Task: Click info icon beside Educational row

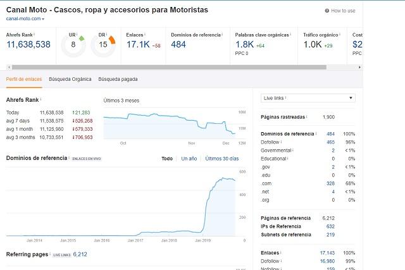Action: (x=288, y=158)
